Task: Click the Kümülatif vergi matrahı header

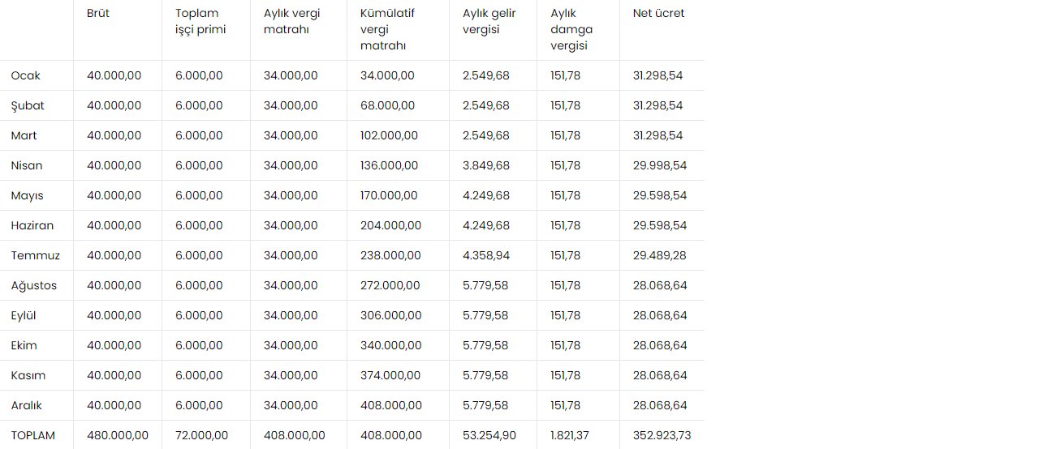Action: (x=387, y=30)
